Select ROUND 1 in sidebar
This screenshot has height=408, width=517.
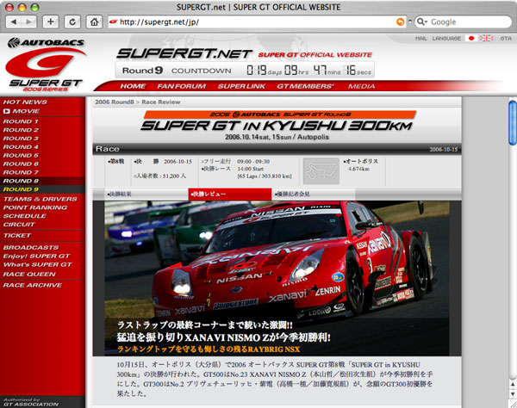tap(21, 121)
